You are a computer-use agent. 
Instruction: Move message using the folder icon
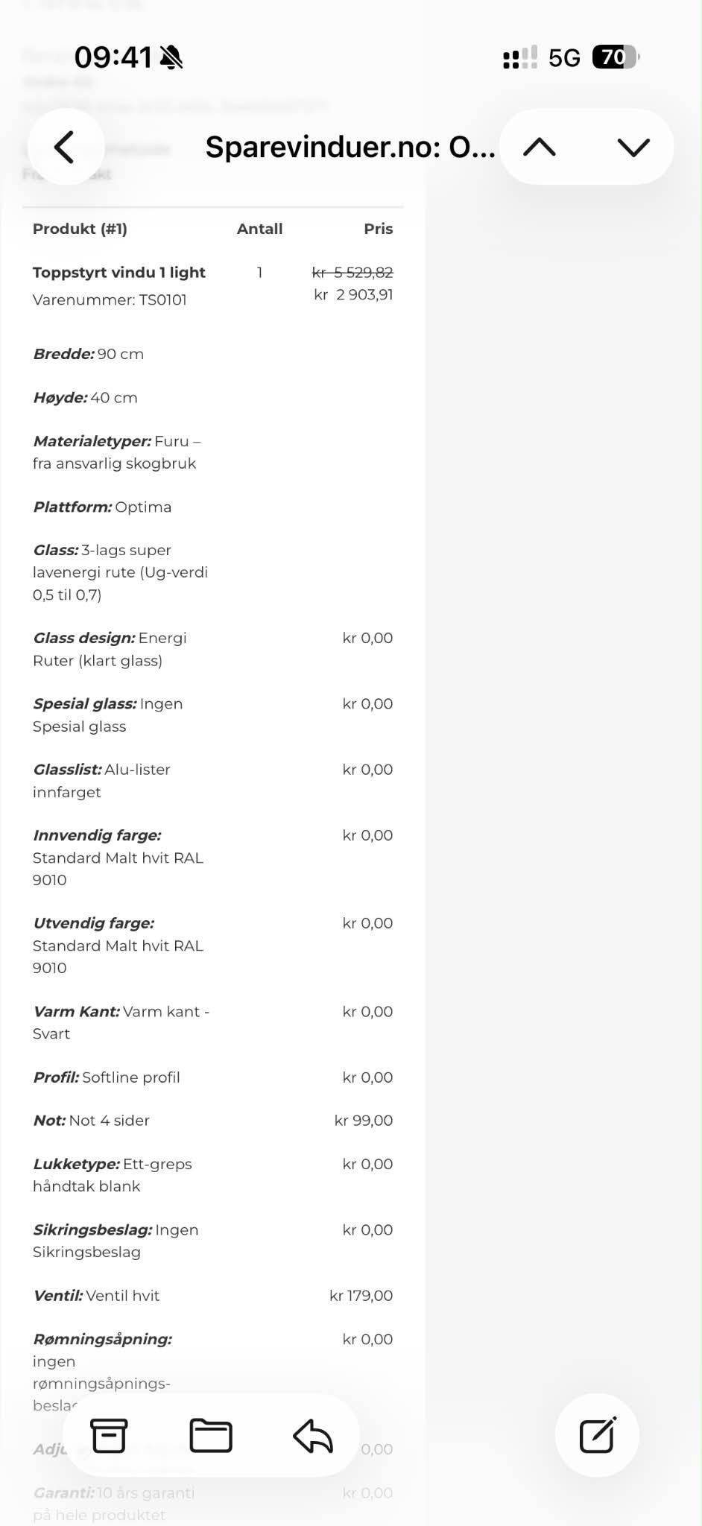[211, 1435]
